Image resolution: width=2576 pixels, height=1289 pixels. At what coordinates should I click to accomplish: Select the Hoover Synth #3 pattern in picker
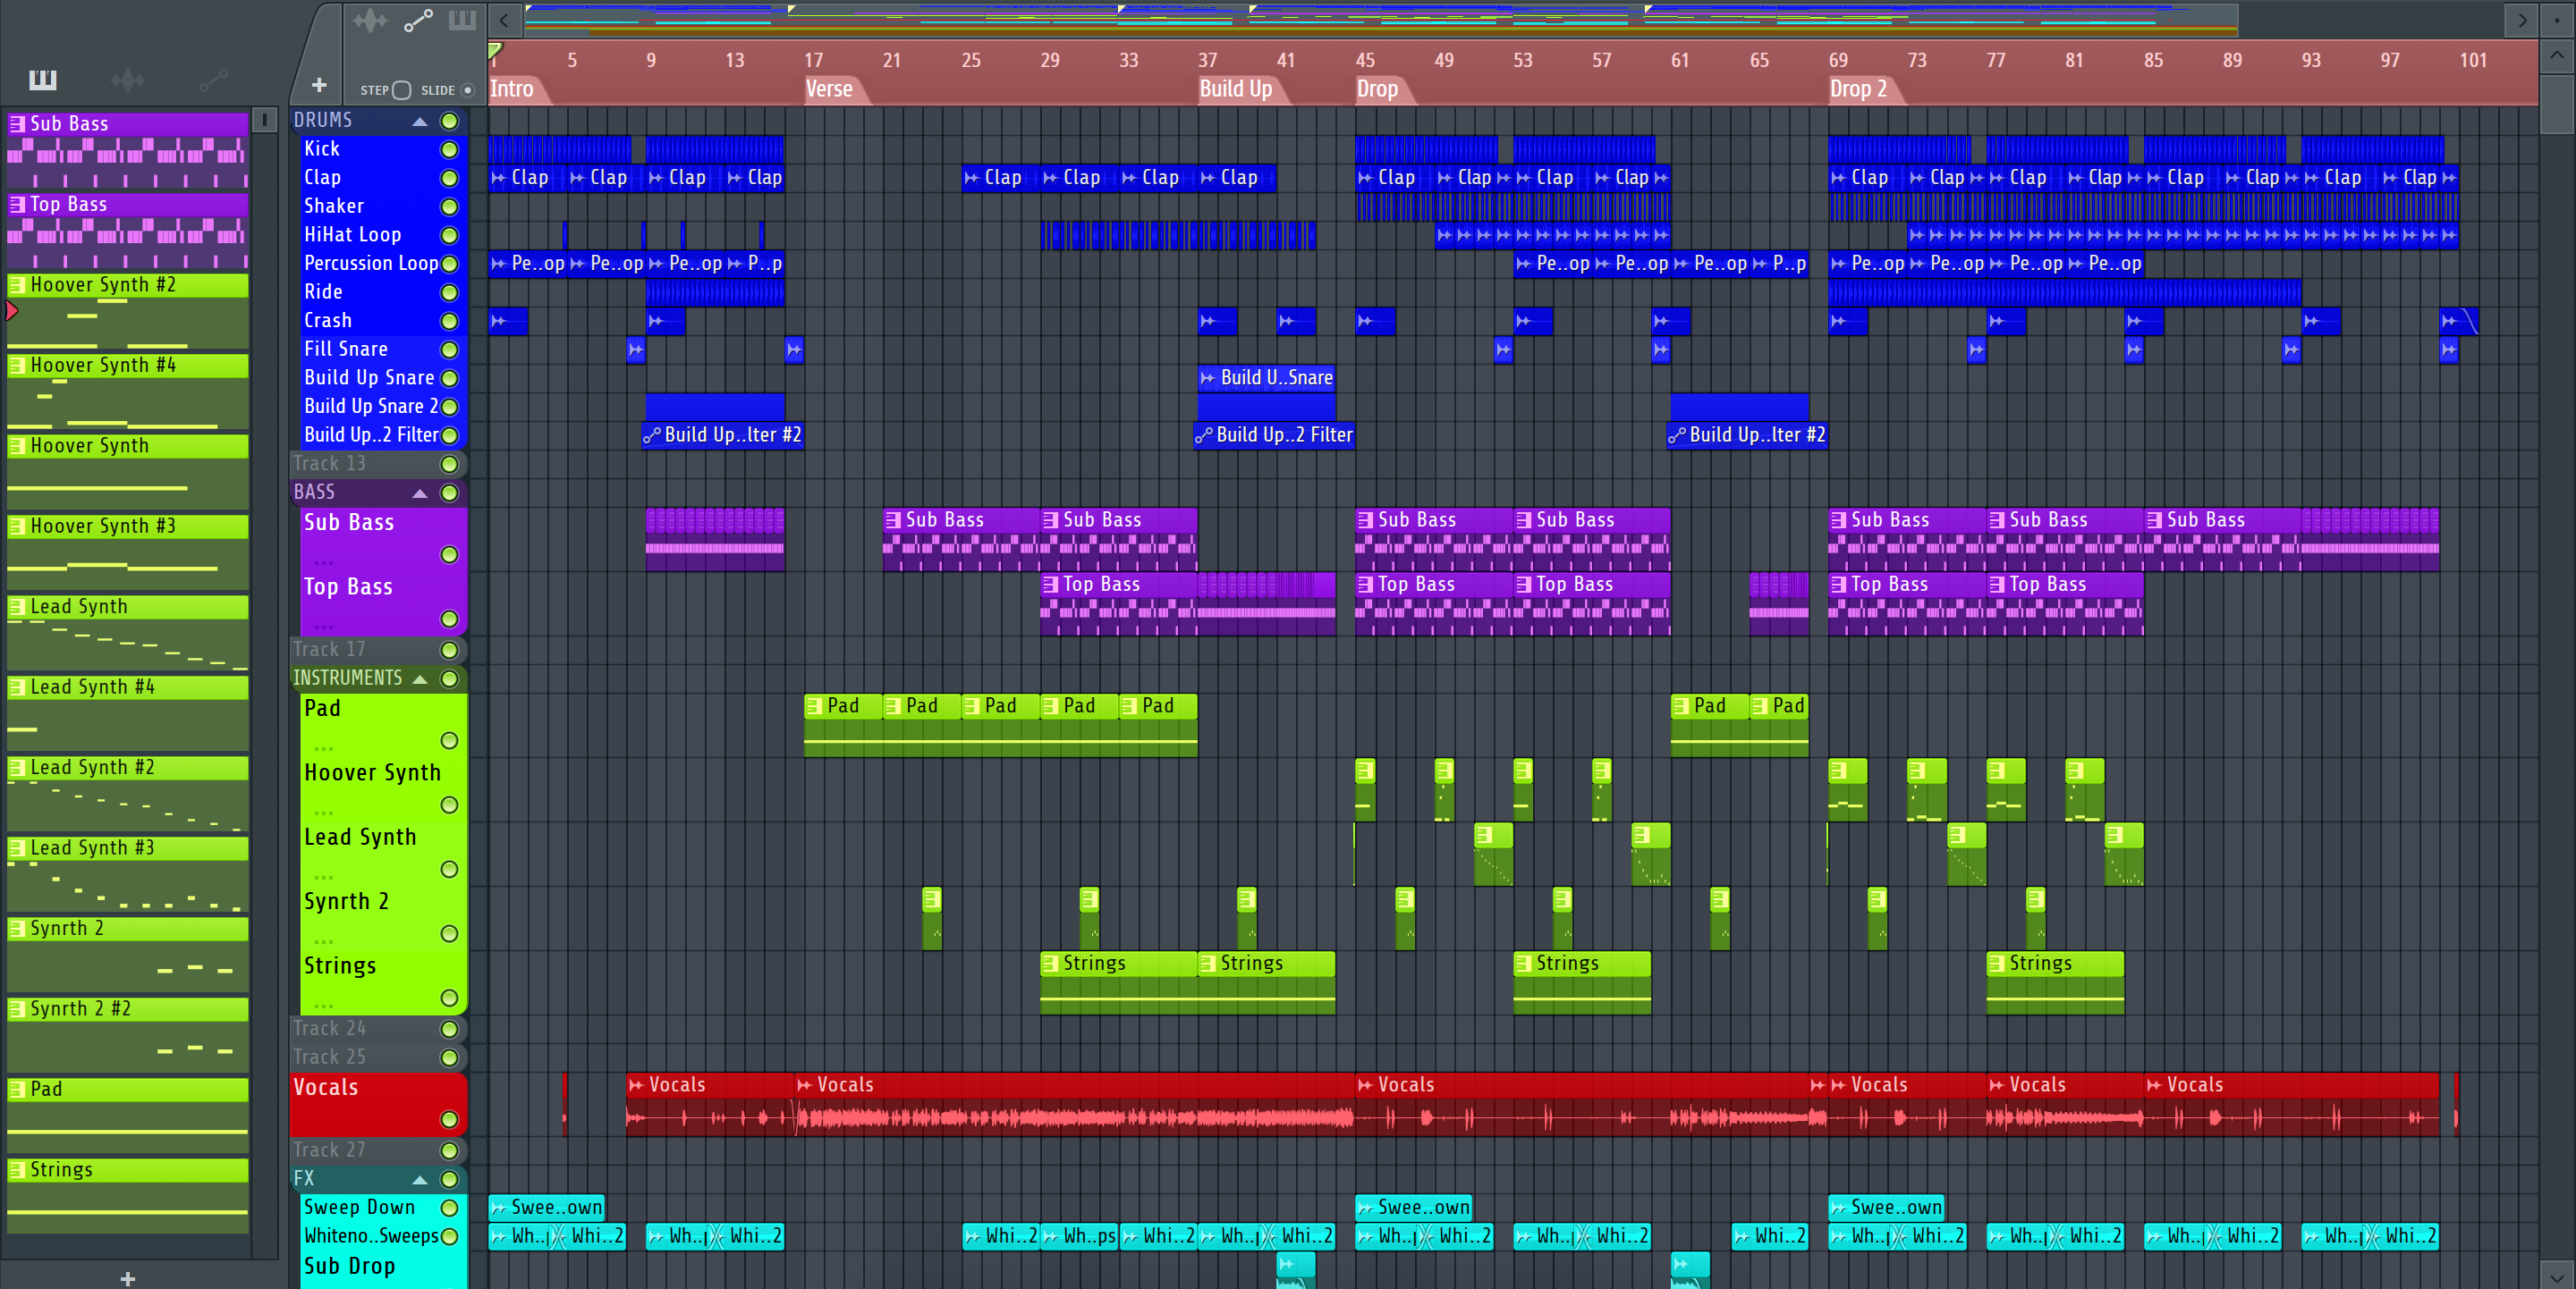(x=127, y=552)
